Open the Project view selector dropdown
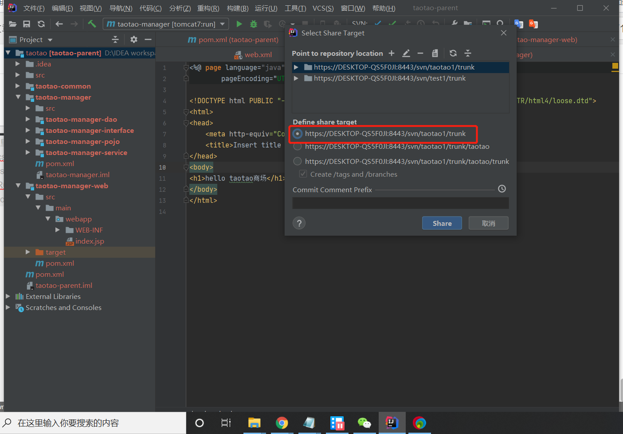Image resolution: width=623 pixels, height=434 pixels. point(50,40)
